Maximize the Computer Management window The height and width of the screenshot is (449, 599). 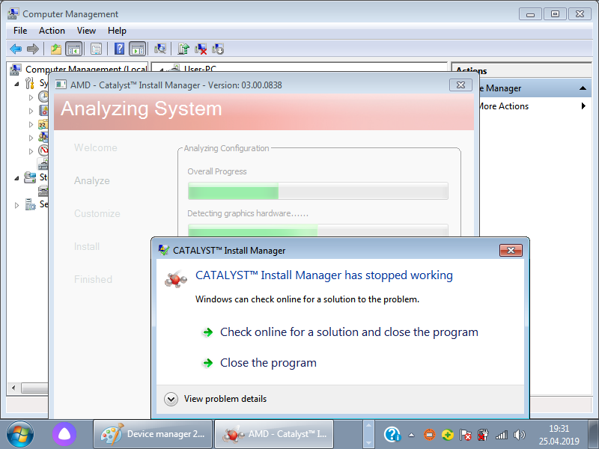(x=555, y=13)
